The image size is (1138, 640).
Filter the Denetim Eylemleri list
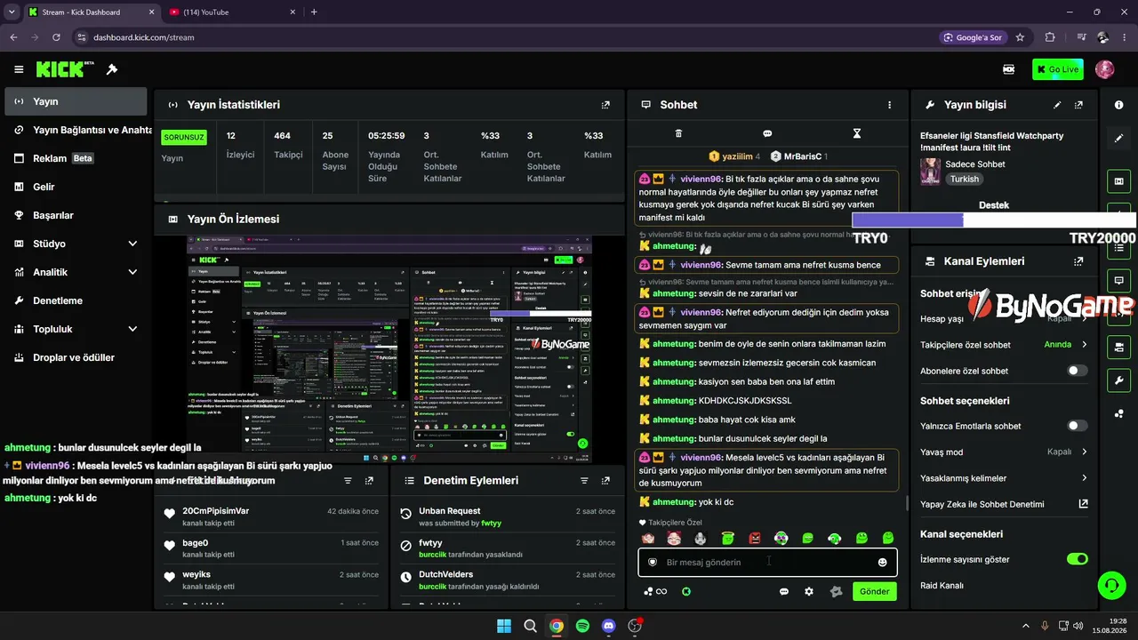pyautogui.click(x=584, y=480)
